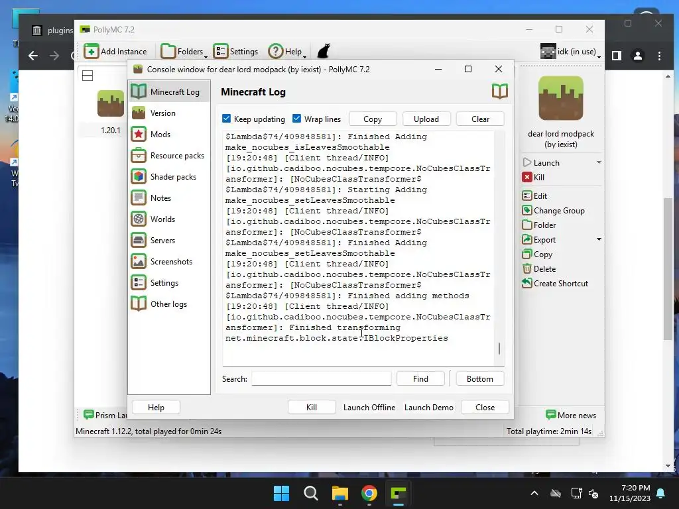The height and width of the screenshot is (509, 679).
Task: Open the Help dropdown in toolbar
Action: point(287,52)
